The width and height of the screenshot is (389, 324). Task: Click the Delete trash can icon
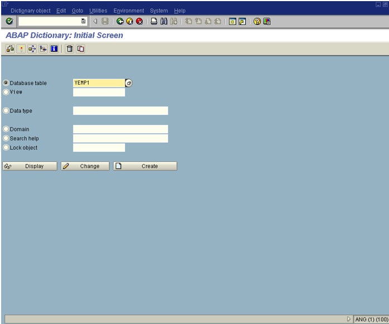(70, 49)
